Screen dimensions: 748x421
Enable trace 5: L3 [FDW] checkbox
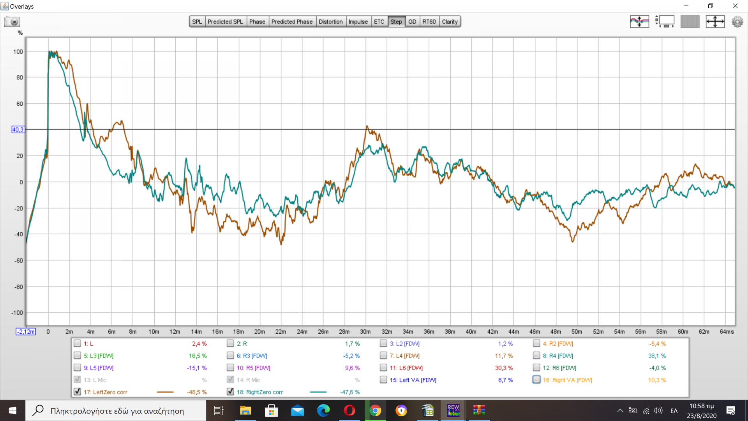77,356
